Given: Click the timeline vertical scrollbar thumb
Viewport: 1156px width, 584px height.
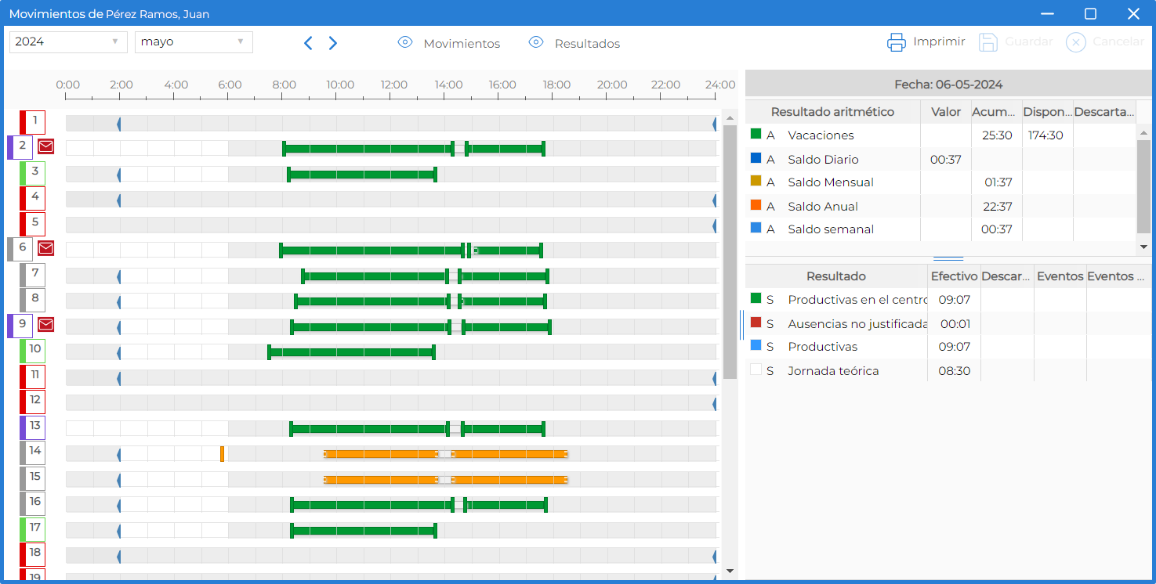Looking at the screenshot, I should [x=730, y=252].
